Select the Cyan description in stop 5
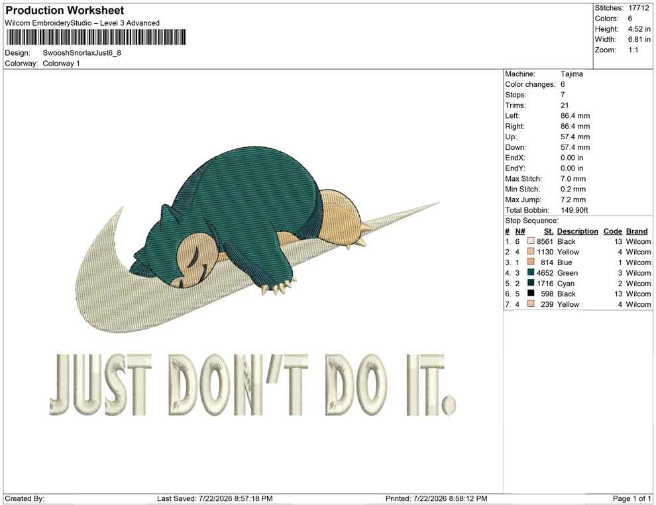 [566, 283]
